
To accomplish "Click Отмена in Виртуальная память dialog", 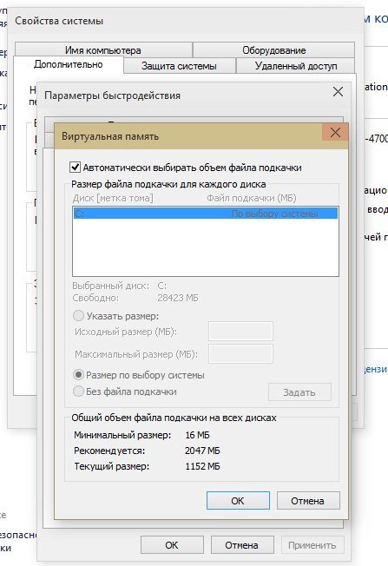I will click(x=308, y=501).
